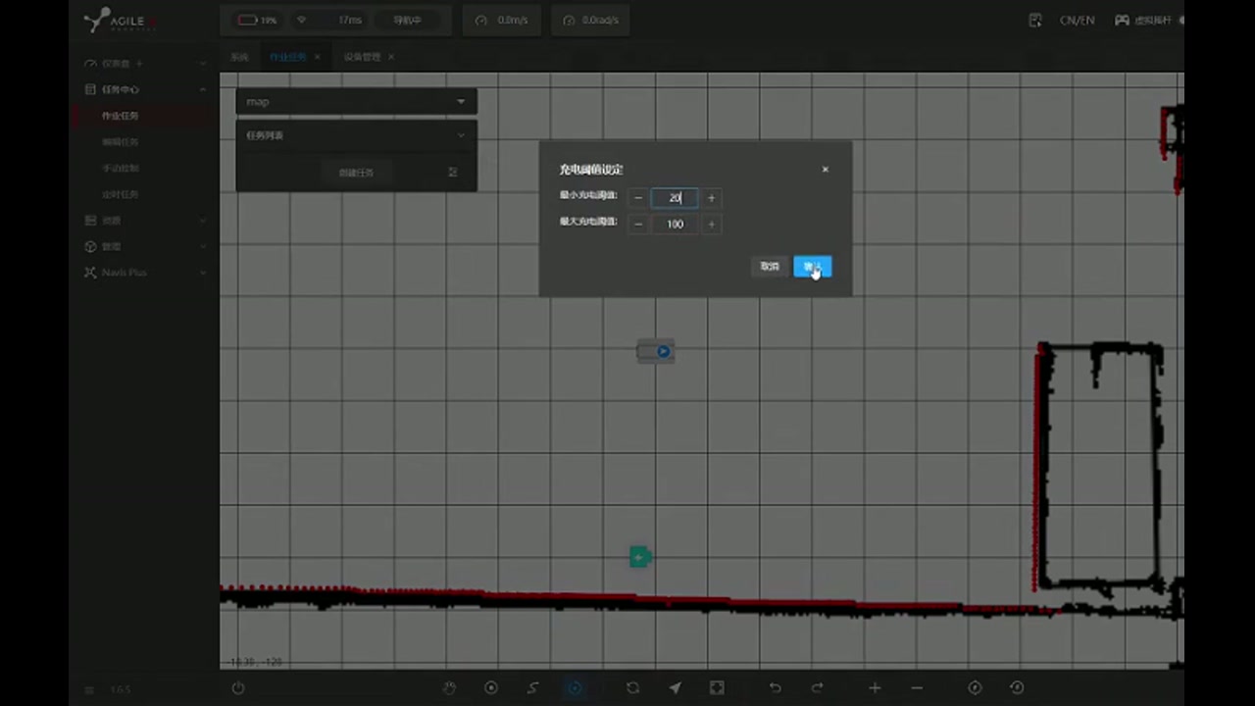Expand the Navis Plus sidebar section
The width and height of the screenshot is (1255, 706).
coord(203,273)
